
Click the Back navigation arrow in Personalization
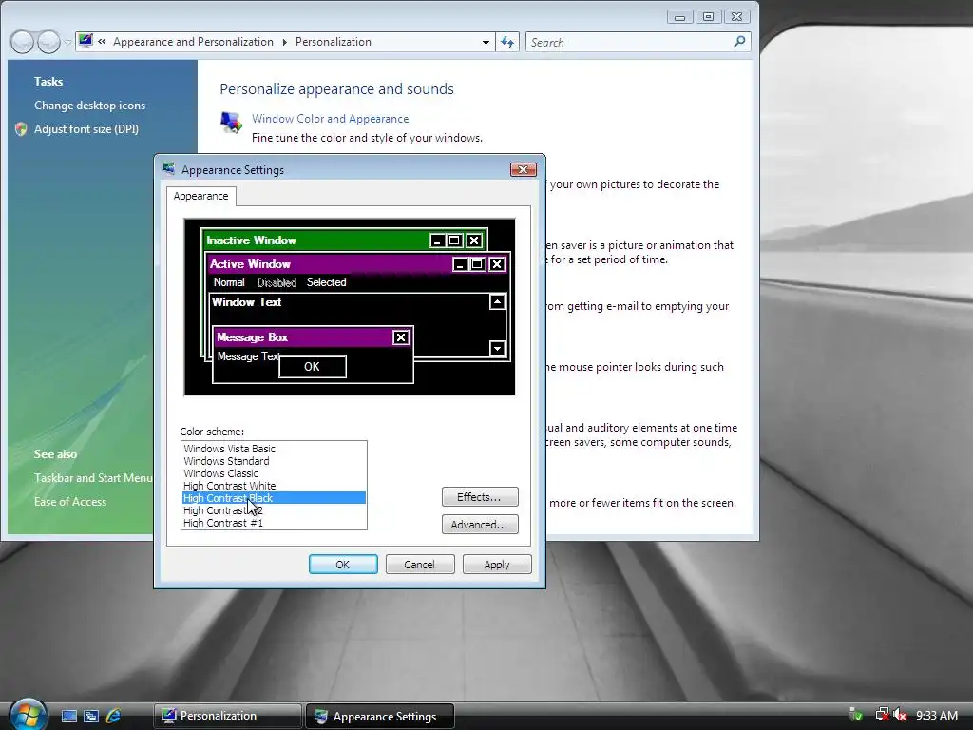point(22,42)
